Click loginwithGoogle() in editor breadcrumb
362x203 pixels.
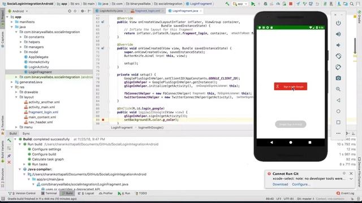[151, 127]
